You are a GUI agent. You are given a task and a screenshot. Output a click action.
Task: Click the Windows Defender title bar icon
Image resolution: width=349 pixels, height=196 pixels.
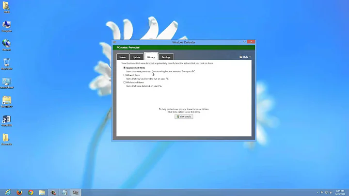click(114, 42)
